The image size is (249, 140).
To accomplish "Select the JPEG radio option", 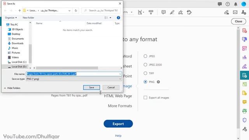I will tap(145, 56).
